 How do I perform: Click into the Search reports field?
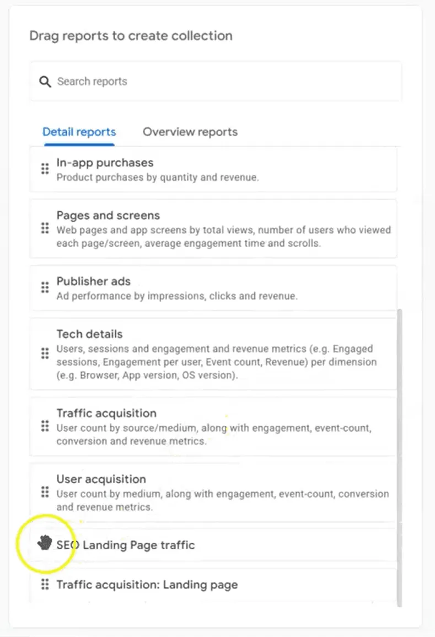(x=215, y=81)
